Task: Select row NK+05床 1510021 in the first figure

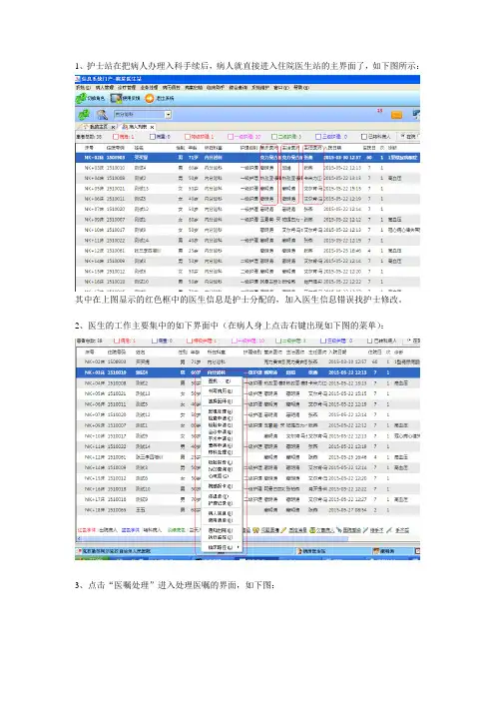Action: (247, 189)
